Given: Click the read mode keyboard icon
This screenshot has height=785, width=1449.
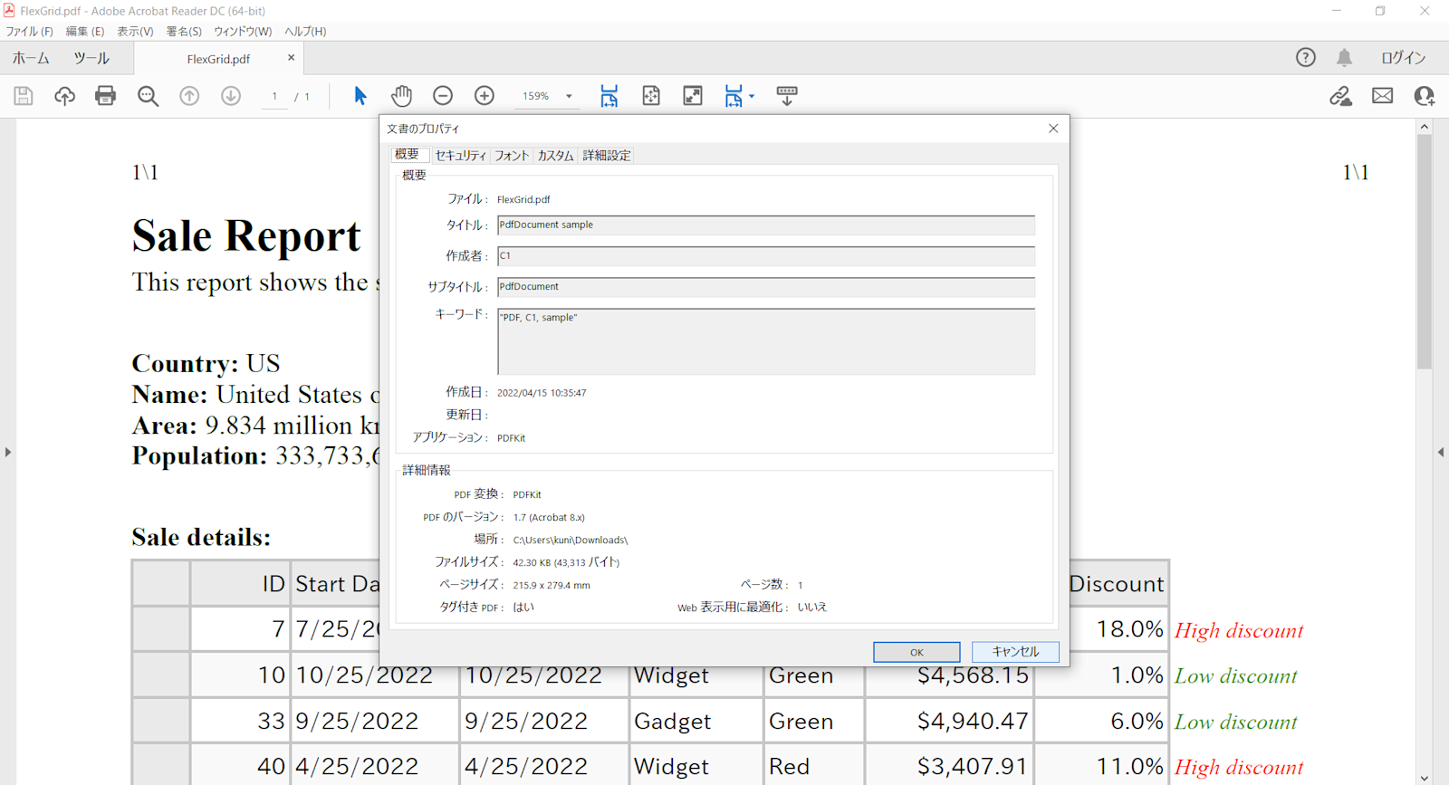Looking at the screenshot, I should click(787, 95).
